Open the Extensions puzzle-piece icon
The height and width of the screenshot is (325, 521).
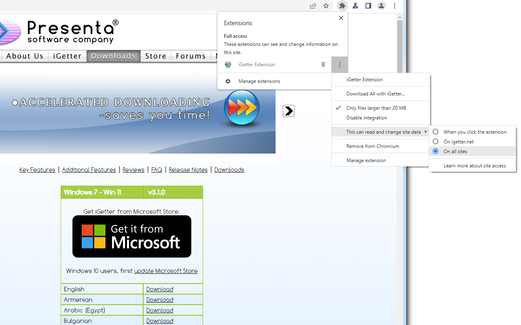[342, 6]
